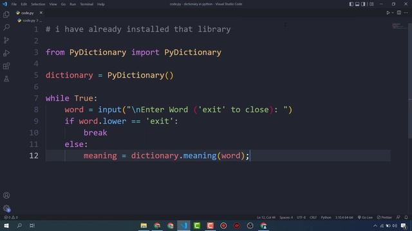Open the Terminal menu
The image size is (412, 231).
coord(87,4)
